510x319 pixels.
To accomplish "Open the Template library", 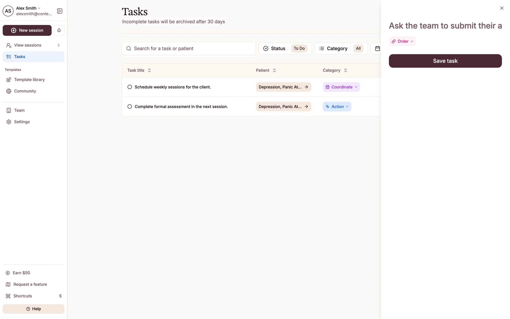I will [x=29, y=79].
